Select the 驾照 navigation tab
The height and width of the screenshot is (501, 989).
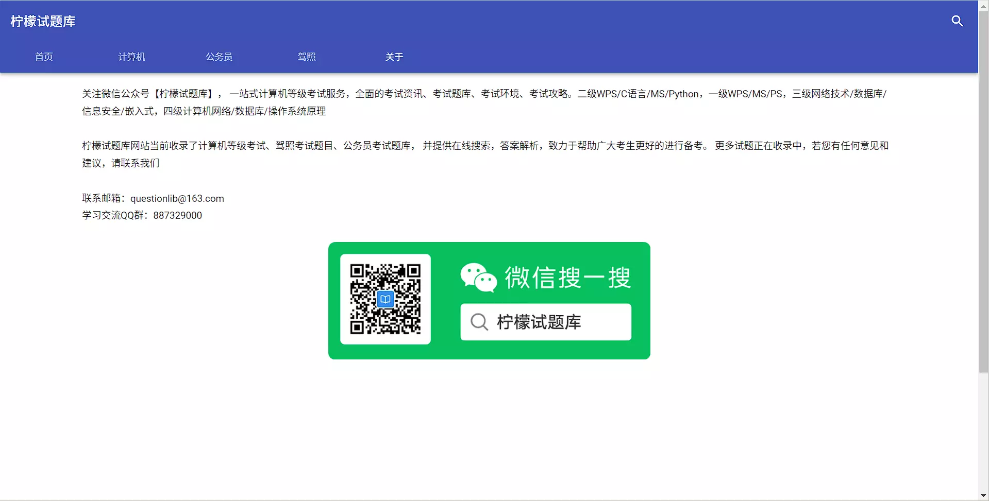pos(307,57)
